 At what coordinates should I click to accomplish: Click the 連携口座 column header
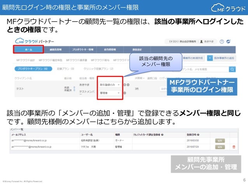tap(152, 78)
